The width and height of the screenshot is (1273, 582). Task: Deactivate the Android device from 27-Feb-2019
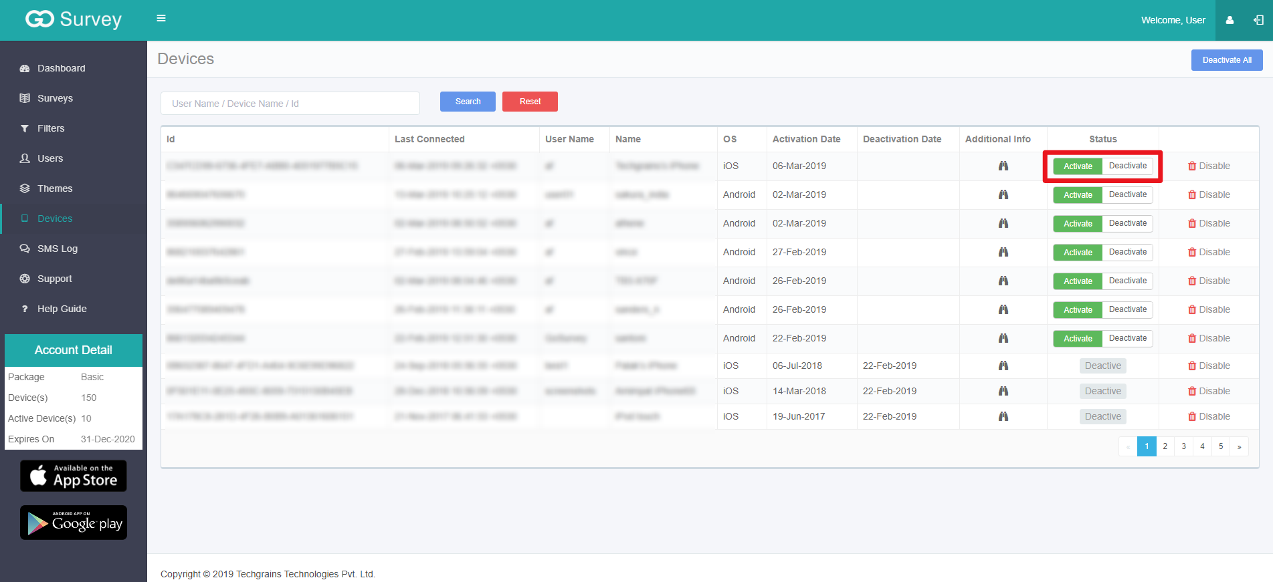pos(1128,252)
